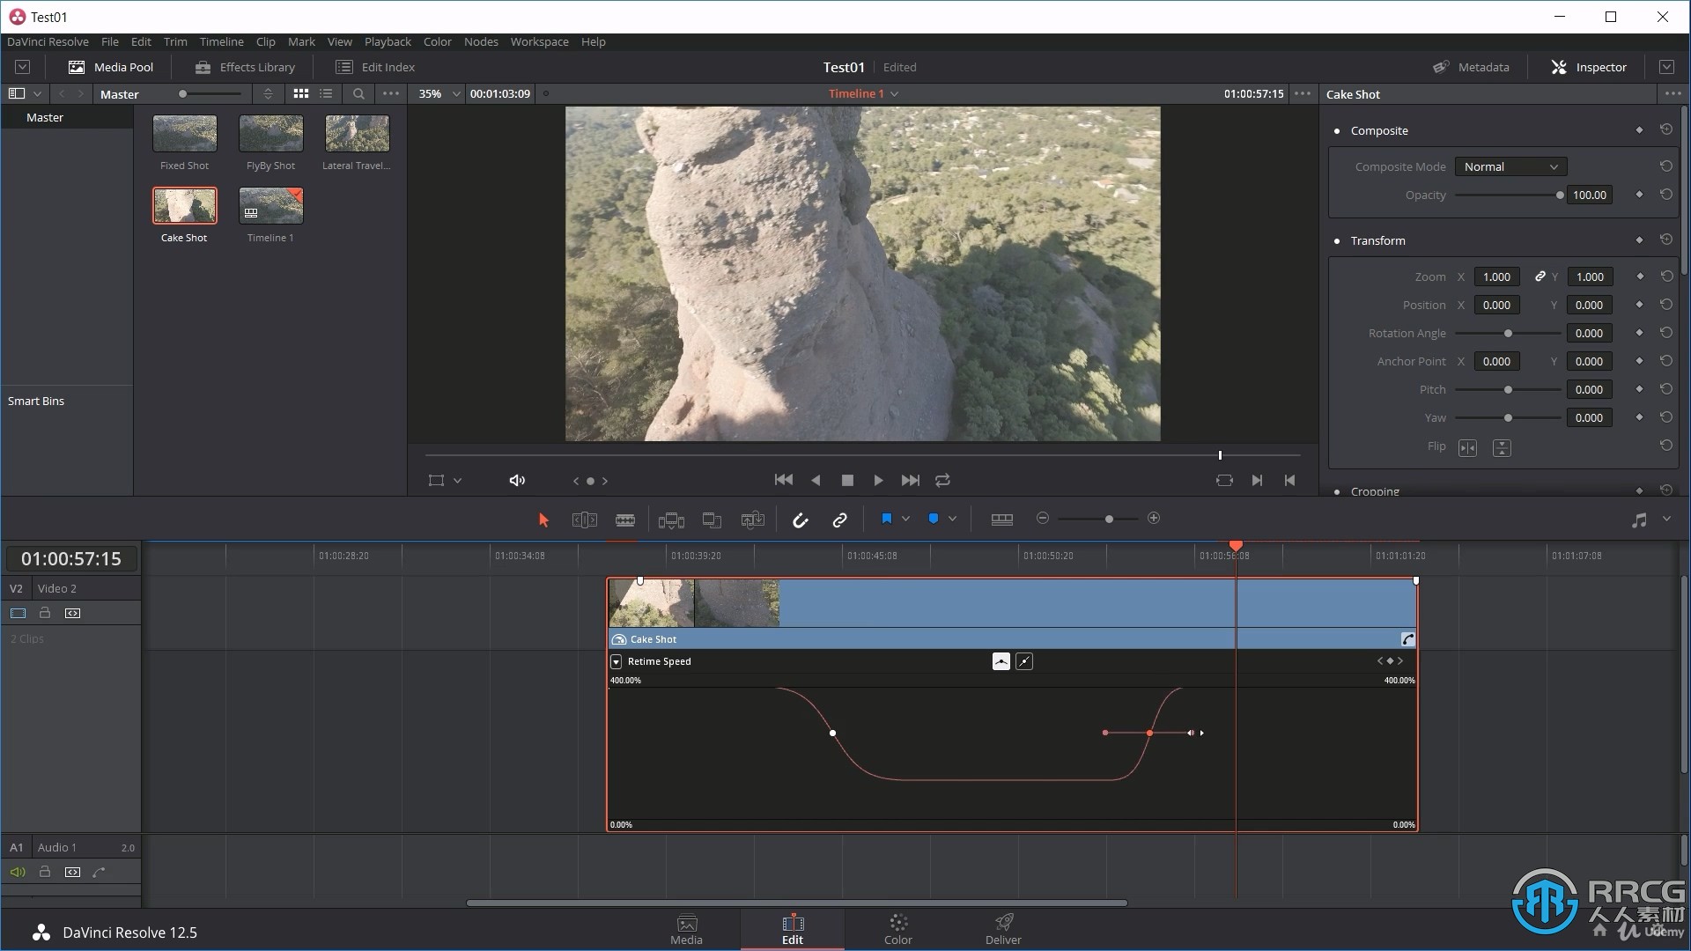The width and height of the screenshot is (1691, 951).
Task: Open the audio mixer music note icon
Action: tap(1638, 520)
